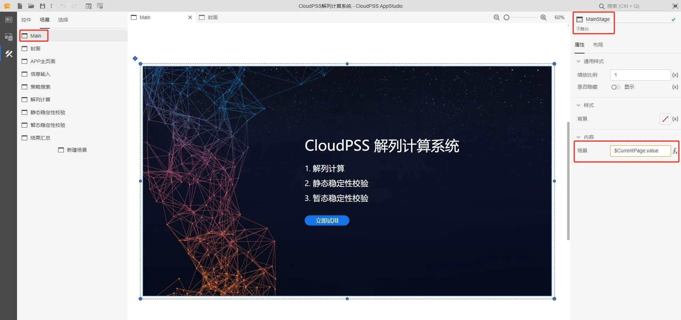
Task: Click the '2. 静态稳定性校验' text on canvas
Action: pos(336,183)
